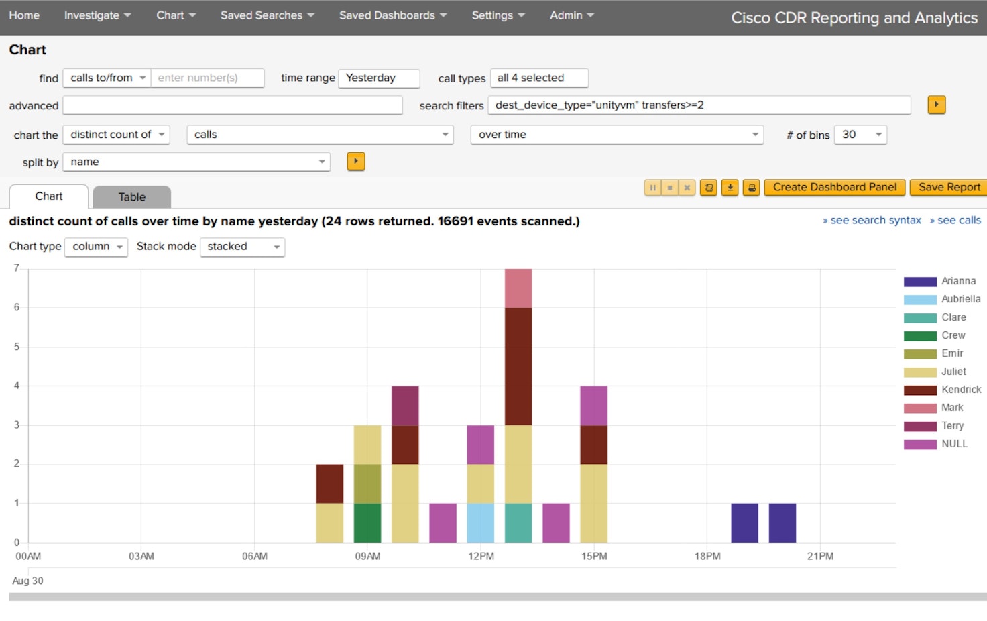The image size is (987, 621).
Task: Print the chart using the printer icon
Action: click(x=751, y=188)
